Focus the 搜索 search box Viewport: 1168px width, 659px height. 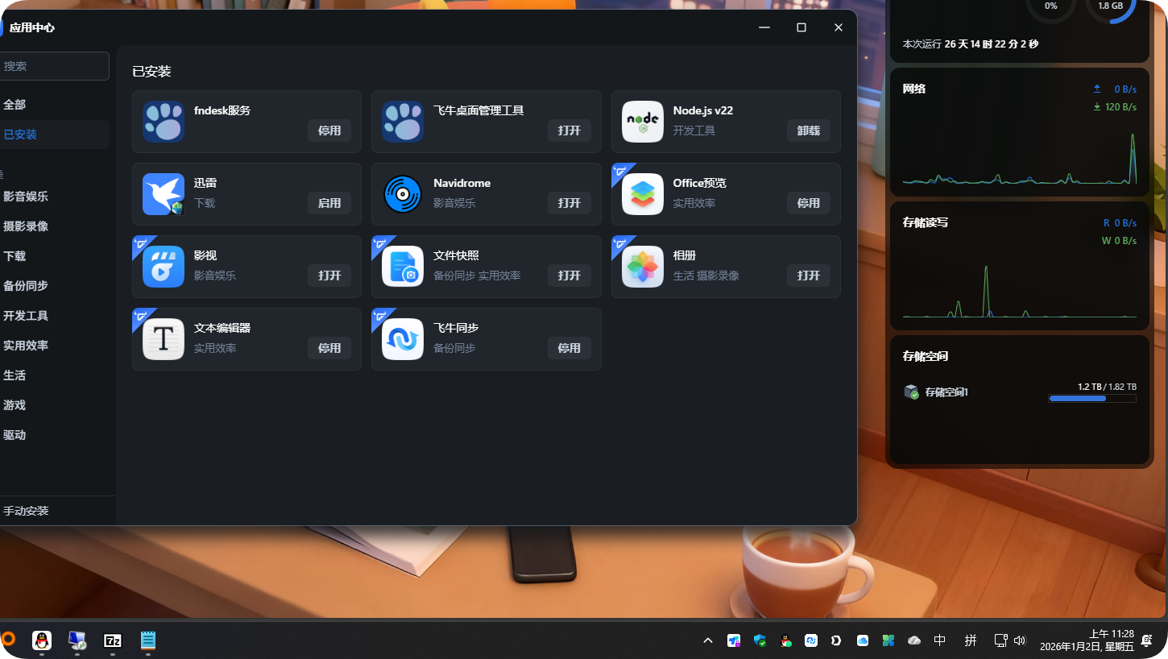coord(55,66)
